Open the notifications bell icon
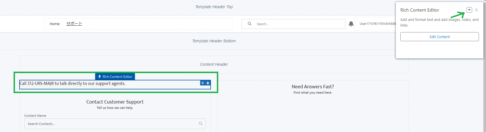The image size is (486, 132). click(x=351, y=24)
